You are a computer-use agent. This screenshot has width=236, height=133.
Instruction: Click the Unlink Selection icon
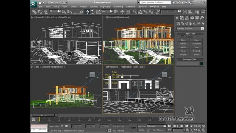click(x=40, y=11)
